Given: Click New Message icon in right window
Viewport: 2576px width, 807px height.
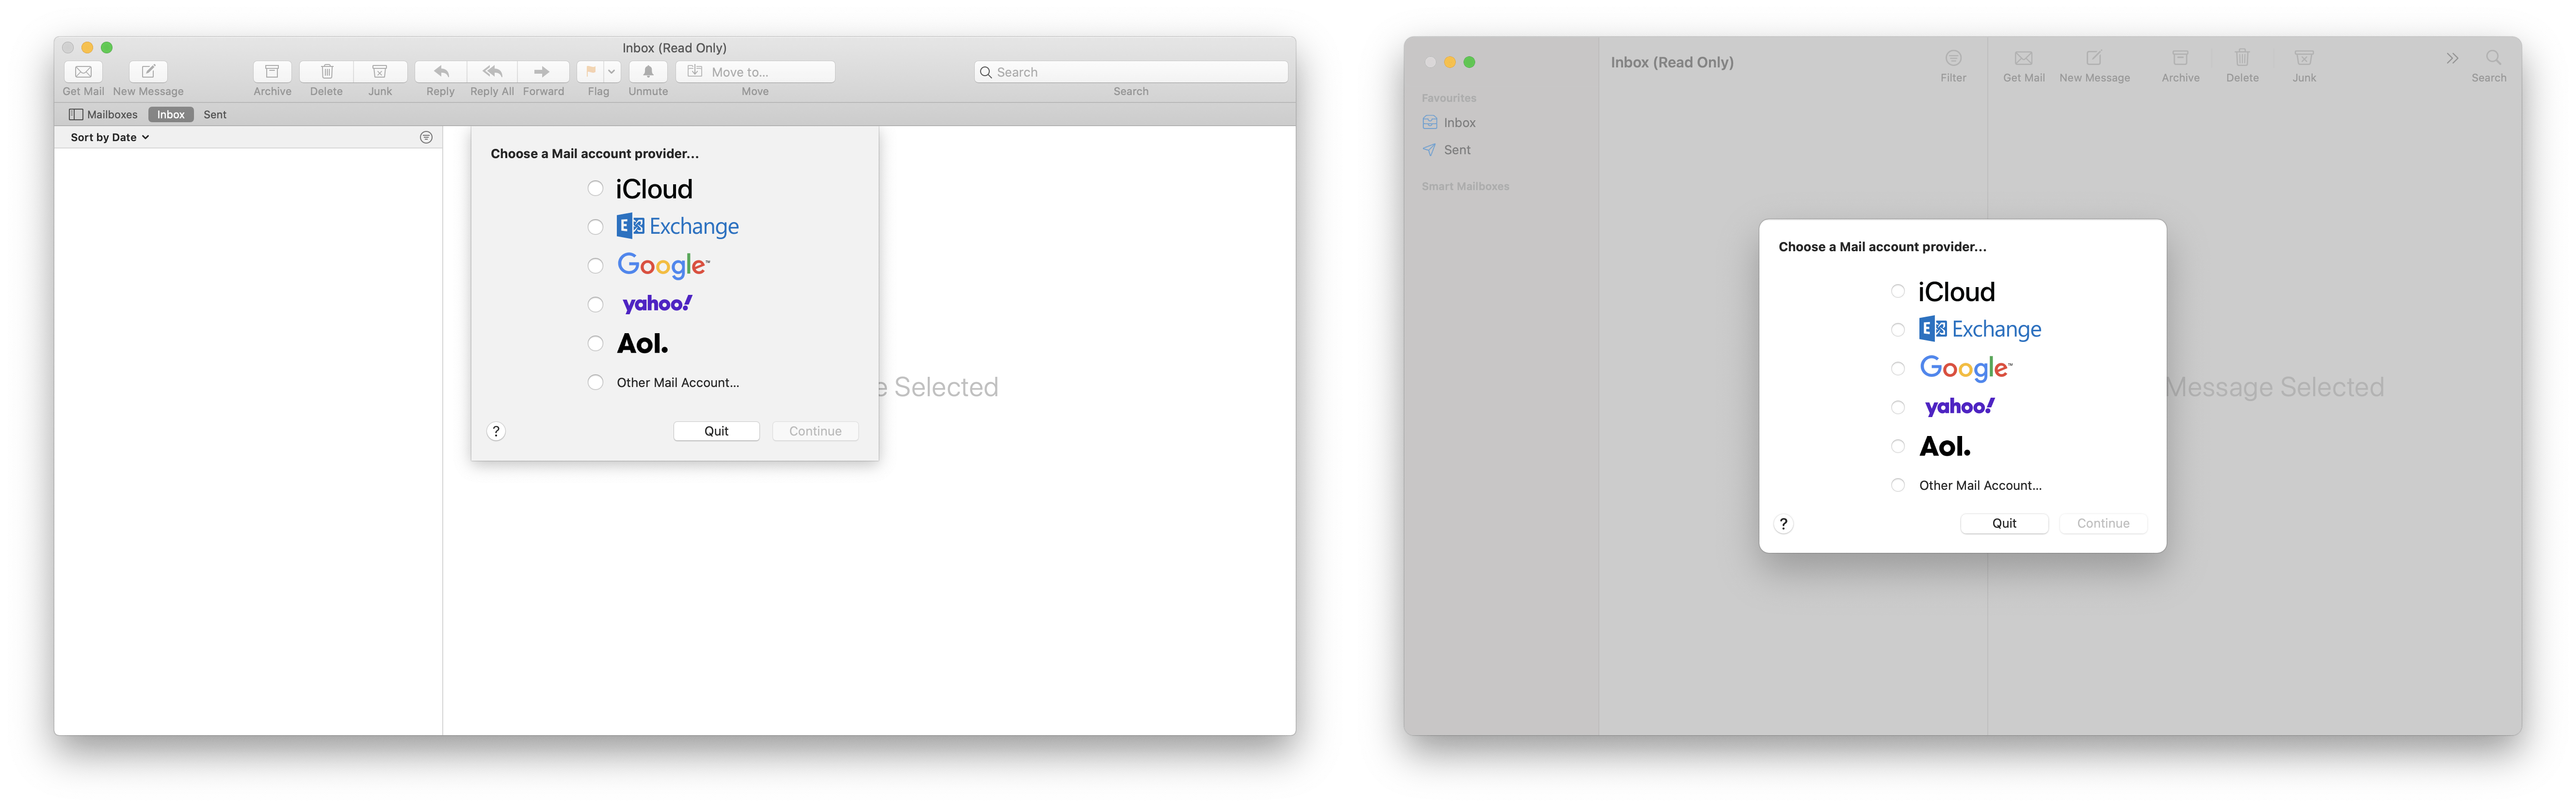Looking at the screenshot, I should 2094,58.
